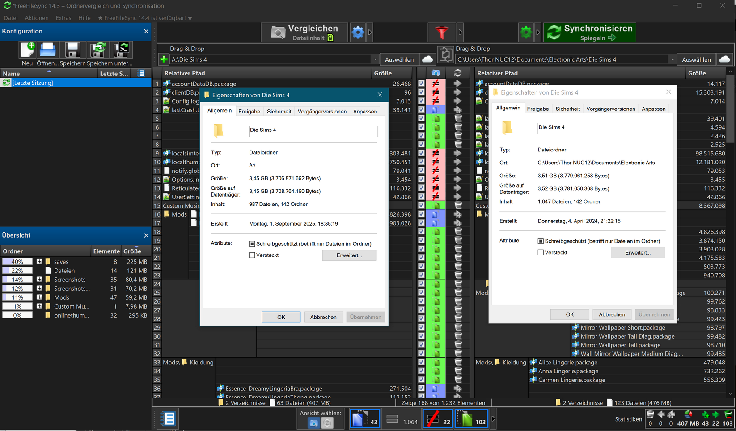Viewport: 736px width, 431px height.
Task: Click cloud icon next to left Auswählen
Action: [427, 59]
